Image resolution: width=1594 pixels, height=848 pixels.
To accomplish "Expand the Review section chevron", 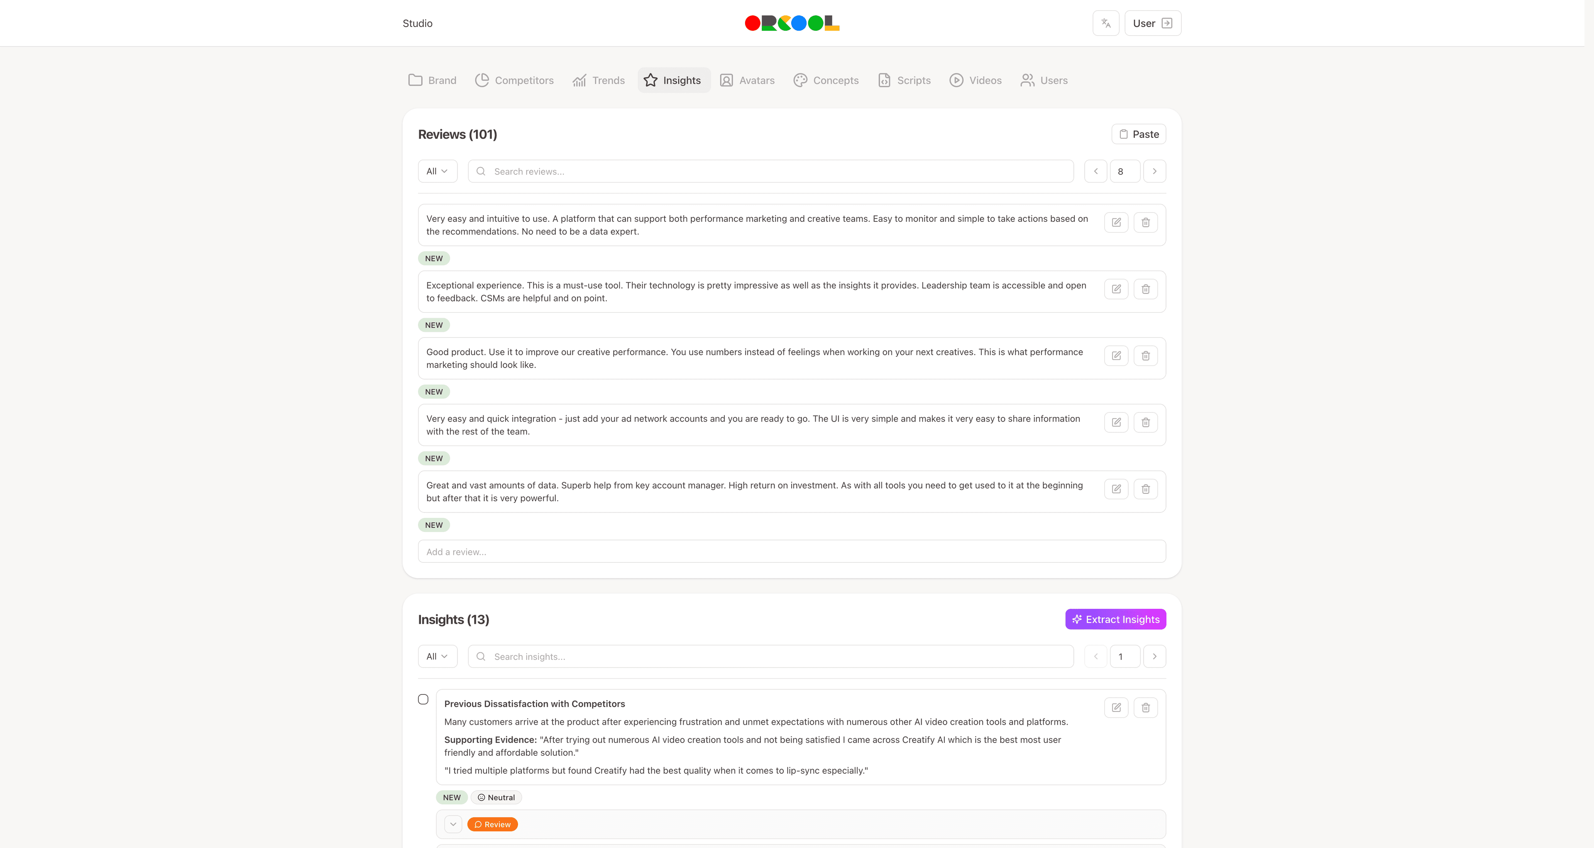I will point(454,824).
